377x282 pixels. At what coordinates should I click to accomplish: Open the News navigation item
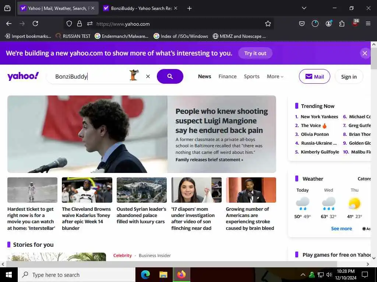(x=205, y=76)
